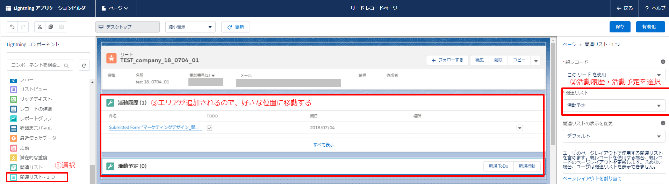The image size is (669, 184).
Task: Click the refresh components list icon
Action: pos(84,65)
